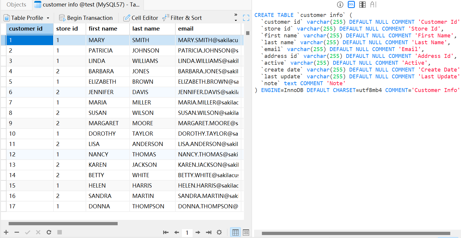The image size is (461, 238).
Task: Open the record limit settings gear
Action: pos(219,232)
